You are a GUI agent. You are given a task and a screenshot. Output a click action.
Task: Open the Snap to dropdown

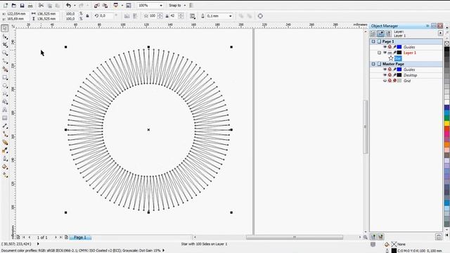pyautogui.click(x=184, y=6)
